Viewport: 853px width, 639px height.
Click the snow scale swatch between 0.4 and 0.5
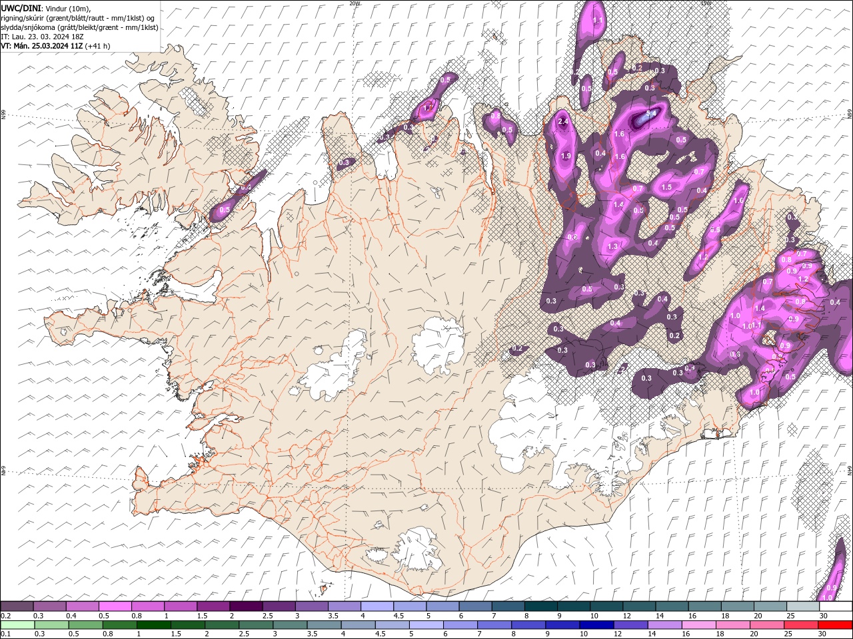pos(82,606)
